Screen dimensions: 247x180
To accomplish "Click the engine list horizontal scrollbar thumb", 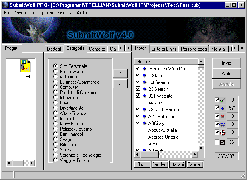I will point(149,155).
